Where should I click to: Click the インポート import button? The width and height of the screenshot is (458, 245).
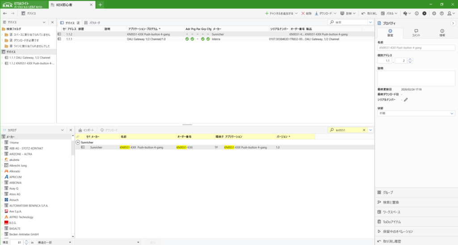click(x=86, y=130)
